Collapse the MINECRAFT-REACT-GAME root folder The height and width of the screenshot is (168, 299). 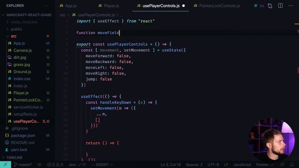[x=27, y=15]
